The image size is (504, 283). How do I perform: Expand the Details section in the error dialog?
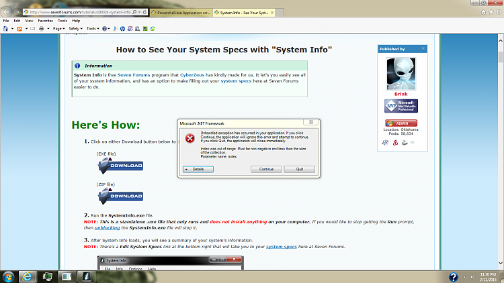point(198,169)
